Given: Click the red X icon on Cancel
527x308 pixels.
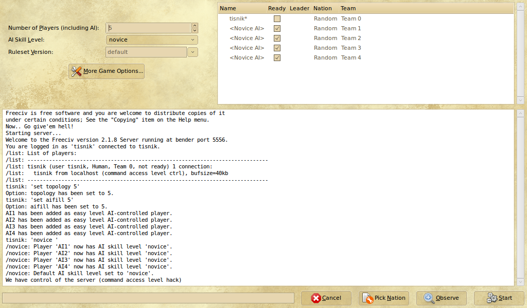Looking at the screenshot, I should (315, 298).
